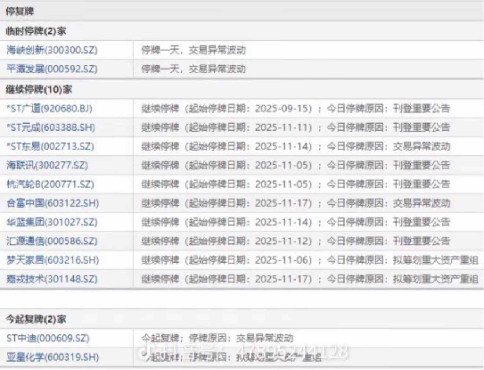Select *ST广道's 2025-09-15 suspension detail

point(296,108)
